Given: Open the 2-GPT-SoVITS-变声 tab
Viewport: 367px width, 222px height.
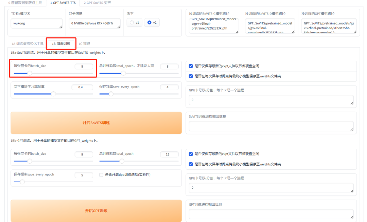Looking at the screenshot, I should [98, 3].
